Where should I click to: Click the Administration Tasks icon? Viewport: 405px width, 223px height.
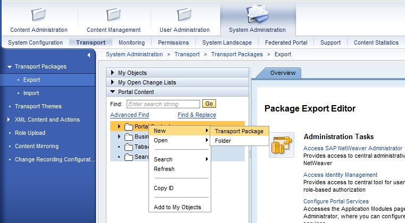281,145
